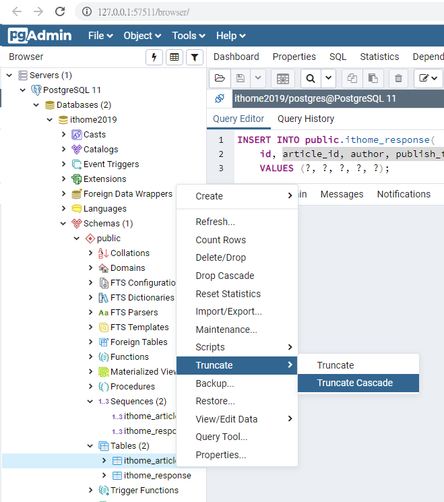444x502 pixels.
Task: Click the View Data grid icon in Browser
Action: pyautogui.click(x=174, y=57)
